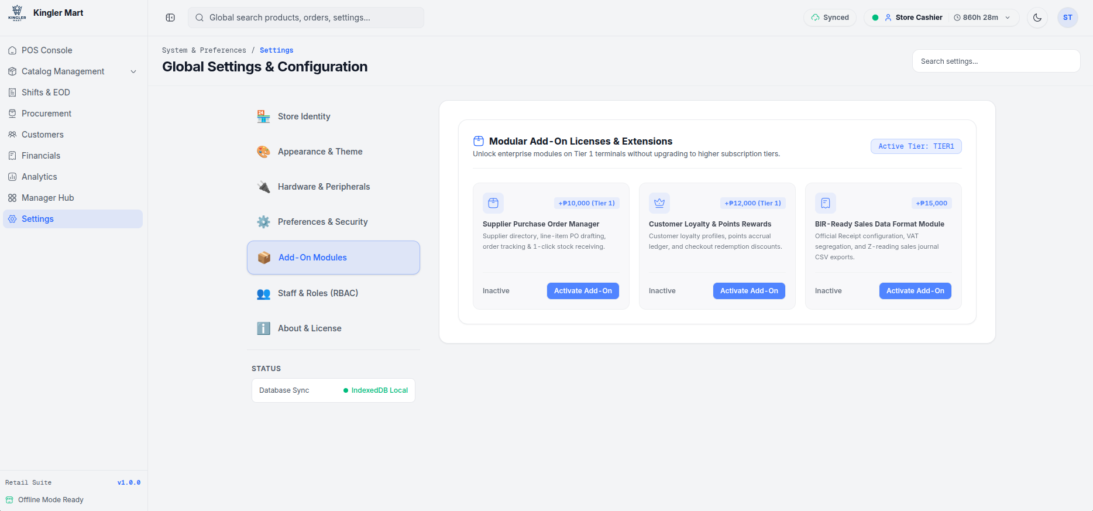Open Procurement in the sidebar
1093x511 pixels.
click(x=73, y=114)
